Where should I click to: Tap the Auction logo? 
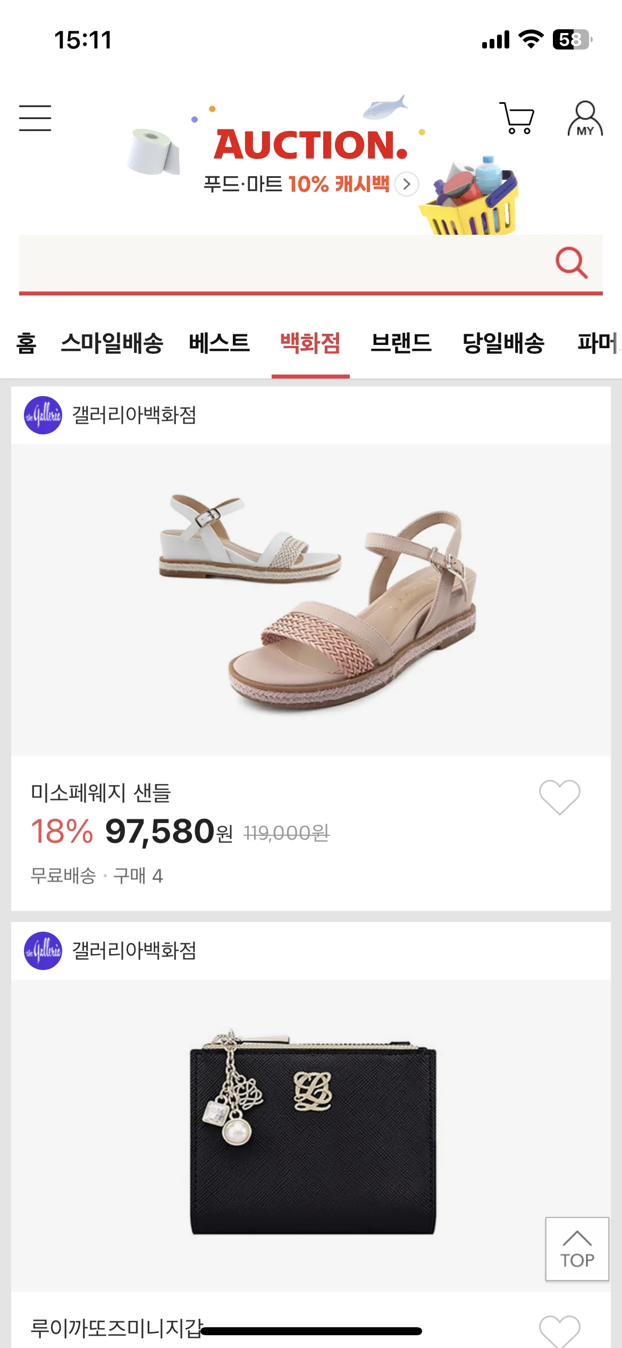310,145
